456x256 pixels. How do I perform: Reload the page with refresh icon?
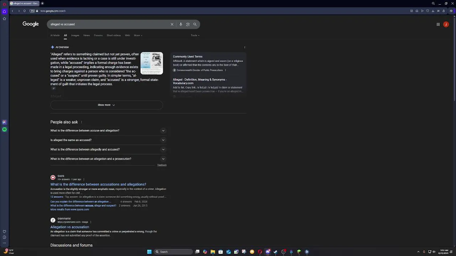pos(25,11)
